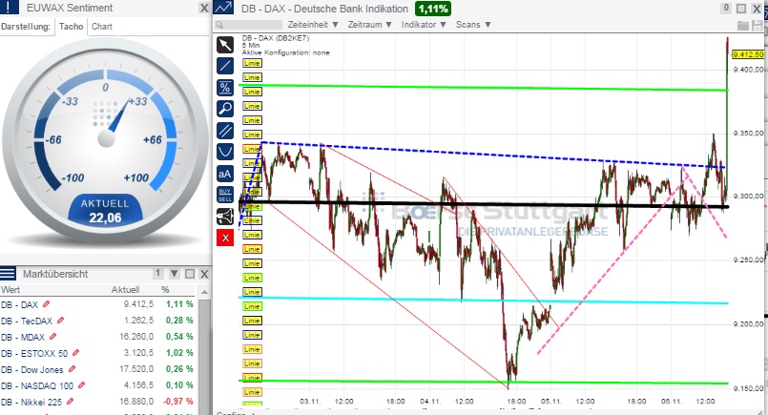Click the pencil icon next to DB - DAX
Viewport: 768px width, 415px height.
pos(47,304)
